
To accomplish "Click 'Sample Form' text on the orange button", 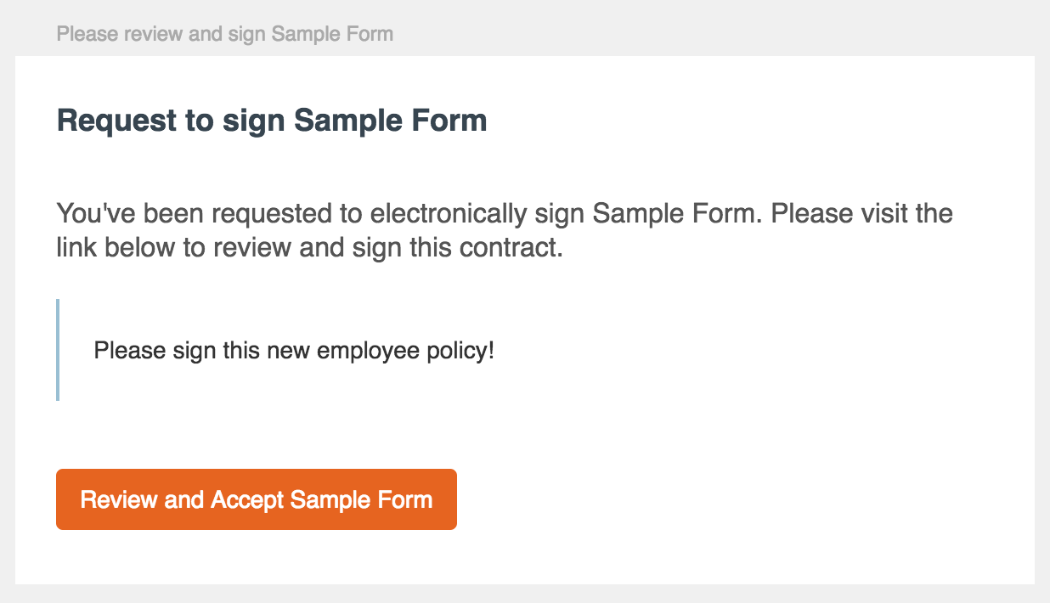I will click(362, 499).
